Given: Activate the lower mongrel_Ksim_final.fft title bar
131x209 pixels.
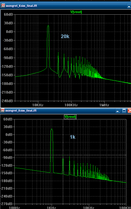Looking at the screenshot, I should [x=57, y=110].
